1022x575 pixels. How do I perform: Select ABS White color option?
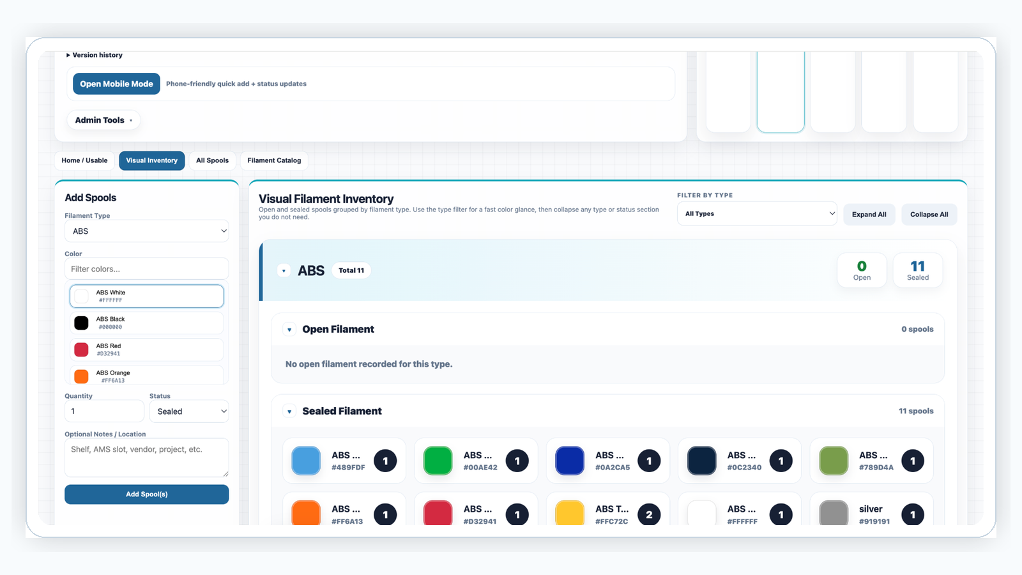pos(147,296)
